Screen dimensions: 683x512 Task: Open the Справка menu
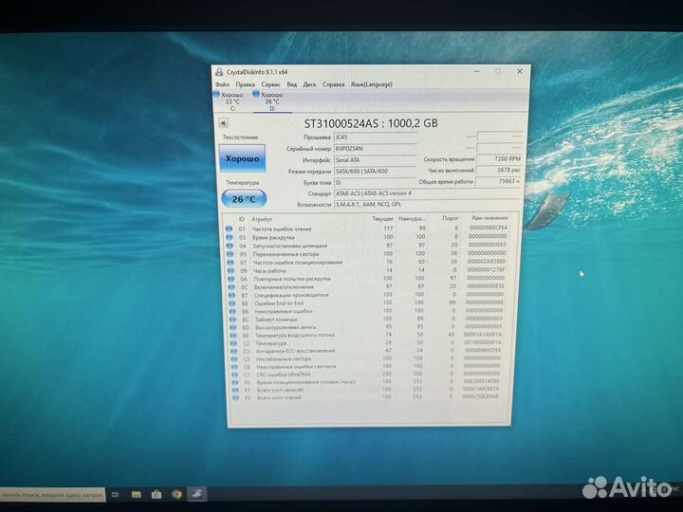[333, 84]
